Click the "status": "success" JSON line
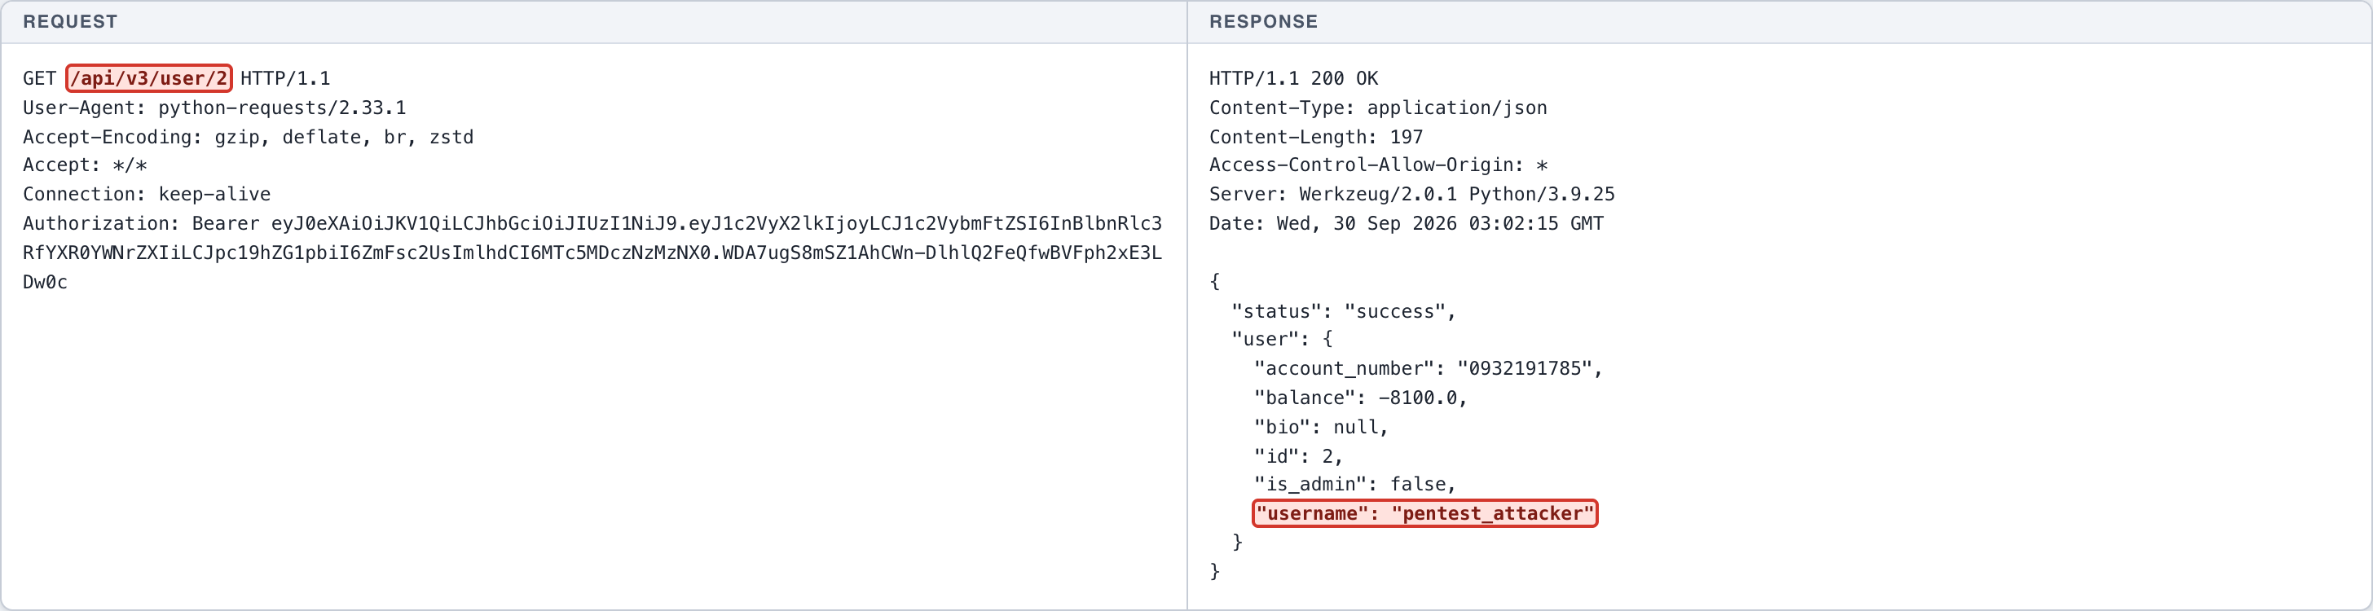 [1344, 311]
